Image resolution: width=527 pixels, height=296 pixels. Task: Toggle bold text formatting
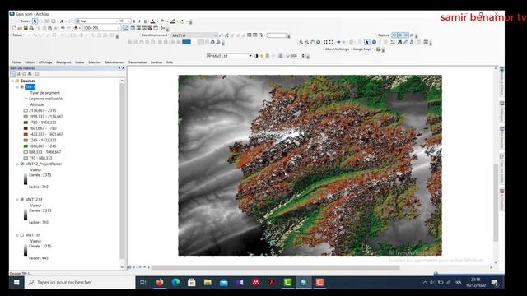tap(133, 21)
